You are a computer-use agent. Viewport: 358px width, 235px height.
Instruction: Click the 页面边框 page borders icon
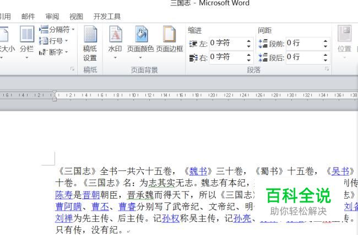tap(170, 39)
